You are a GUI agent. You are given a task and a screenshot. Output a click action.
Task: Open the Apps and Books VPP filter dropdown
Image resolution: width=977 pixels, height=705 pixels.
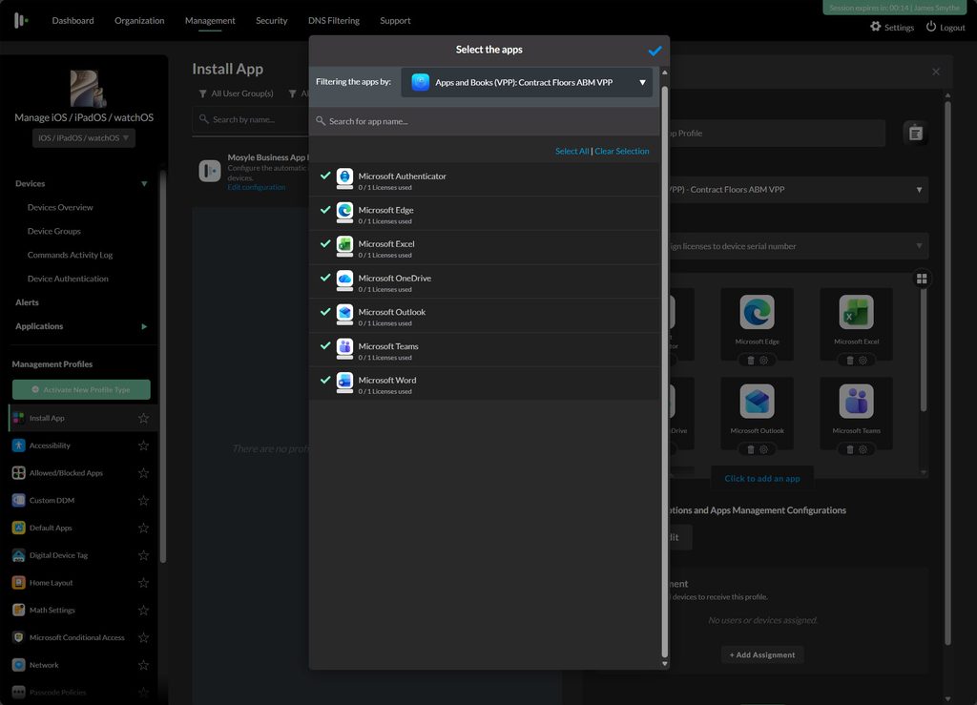click(x=527, y=82)
